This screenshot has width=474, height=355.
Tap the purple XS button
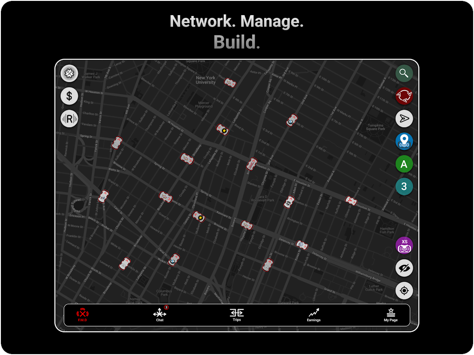[x=404, y=245]
